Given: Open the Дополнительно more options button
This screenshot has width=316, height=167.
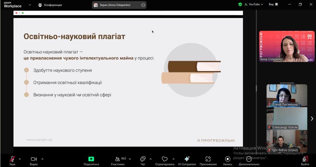Looking at the screenshot, I should point(249,161).
